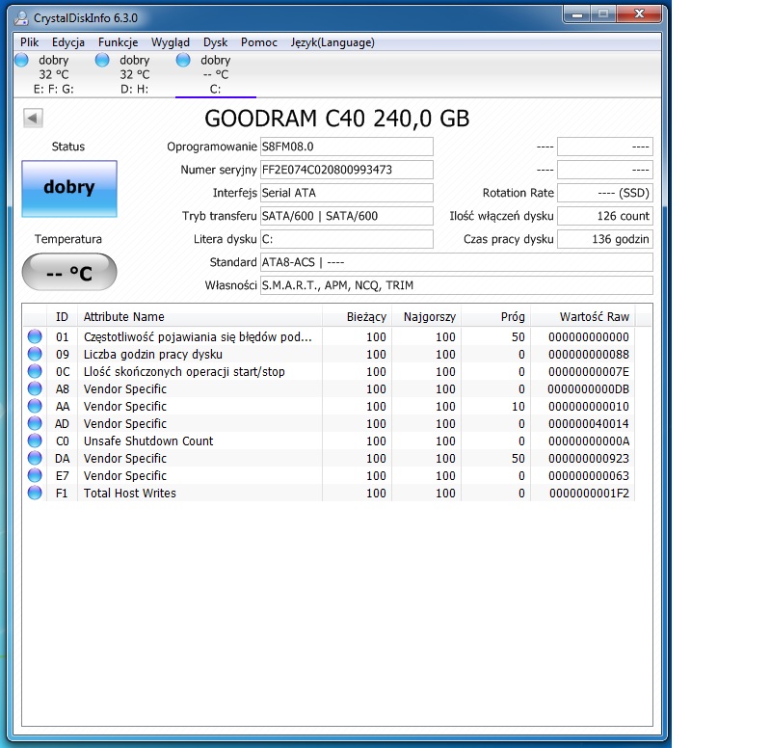This screenshot has width=771, height=748.
Task: Click raw value 0000000000DB
Action: click(588, 389)
